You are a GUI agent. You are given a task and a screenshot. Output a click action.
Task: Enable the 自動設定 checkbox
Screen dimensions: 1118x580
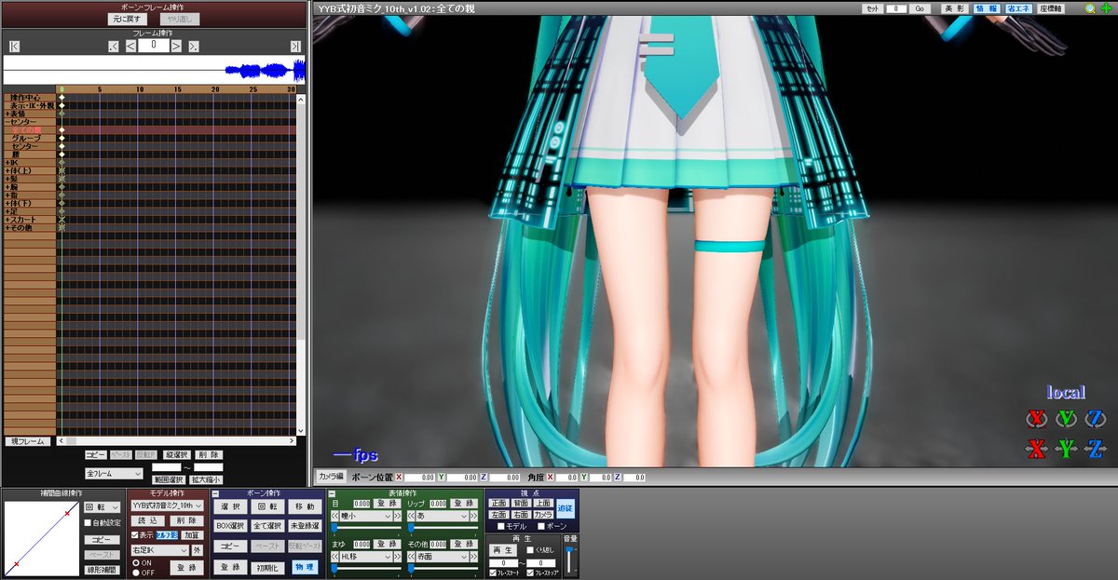tap(88, 523)
